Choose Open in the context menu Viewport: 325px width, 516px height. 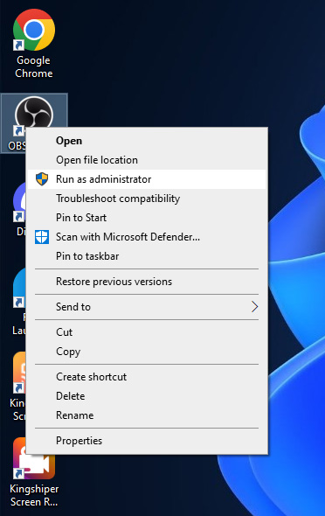click(147, 141)
